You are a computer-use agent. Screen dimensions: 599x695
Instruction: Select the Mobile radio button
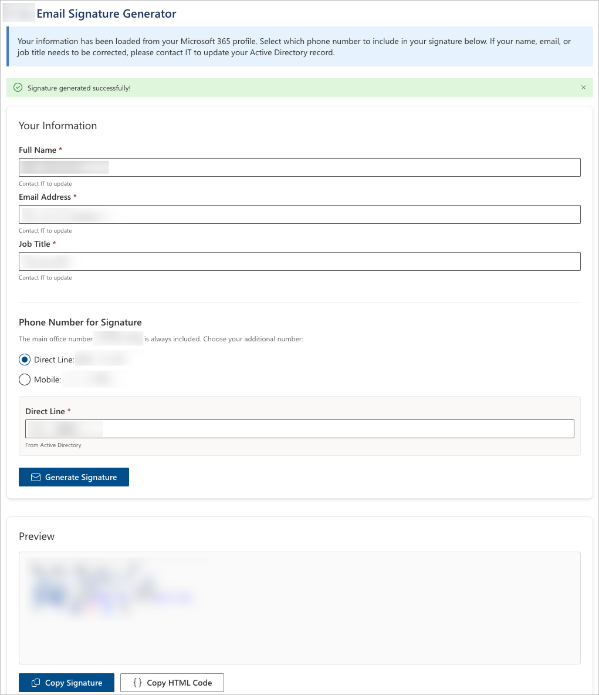(24, 379)
